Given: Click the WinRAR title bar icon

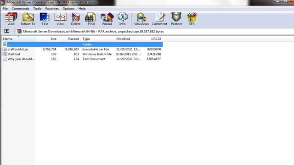Looking at the screenshot, I should point(3,2).
